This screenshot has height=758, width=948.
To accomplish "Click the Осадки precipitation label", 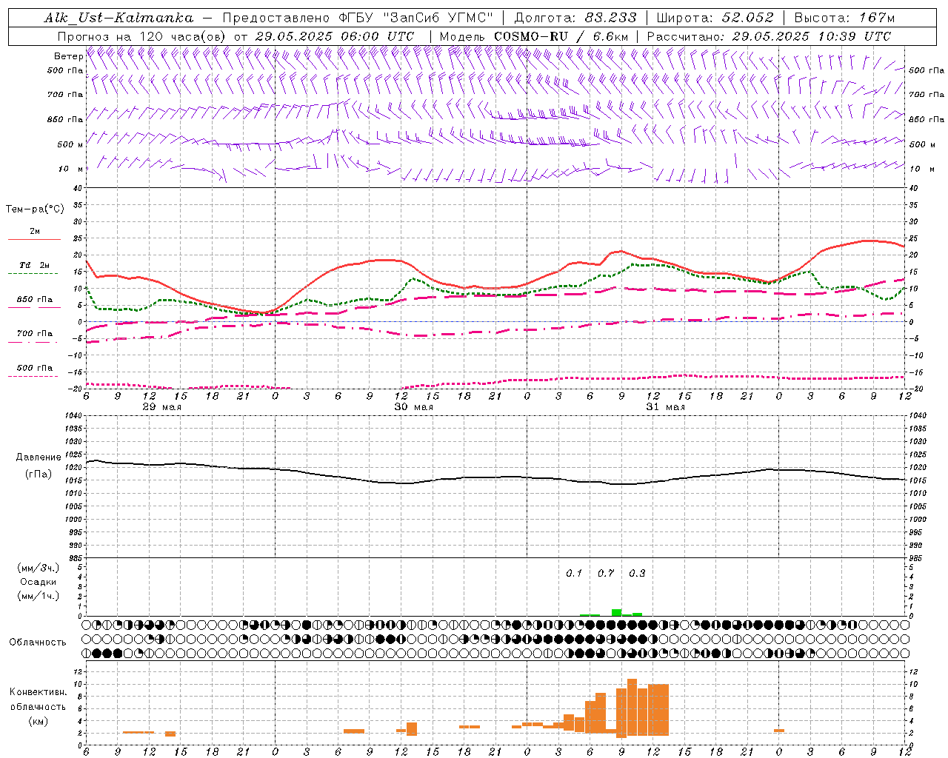I will [38, 582].
